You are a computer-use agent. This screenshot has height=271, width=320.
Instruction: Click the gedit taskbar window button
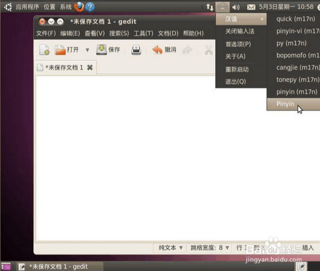(60, 266)
